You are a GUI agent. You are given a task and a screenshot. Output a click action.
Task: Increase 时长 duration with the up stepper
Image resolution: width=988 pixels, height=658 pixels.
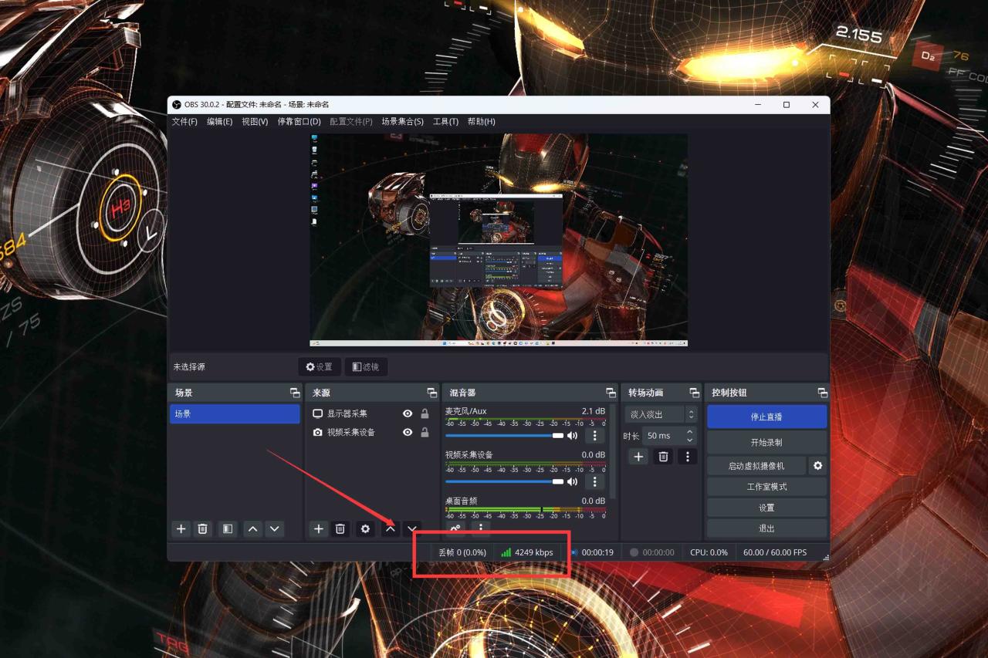[x=690, y=431]
